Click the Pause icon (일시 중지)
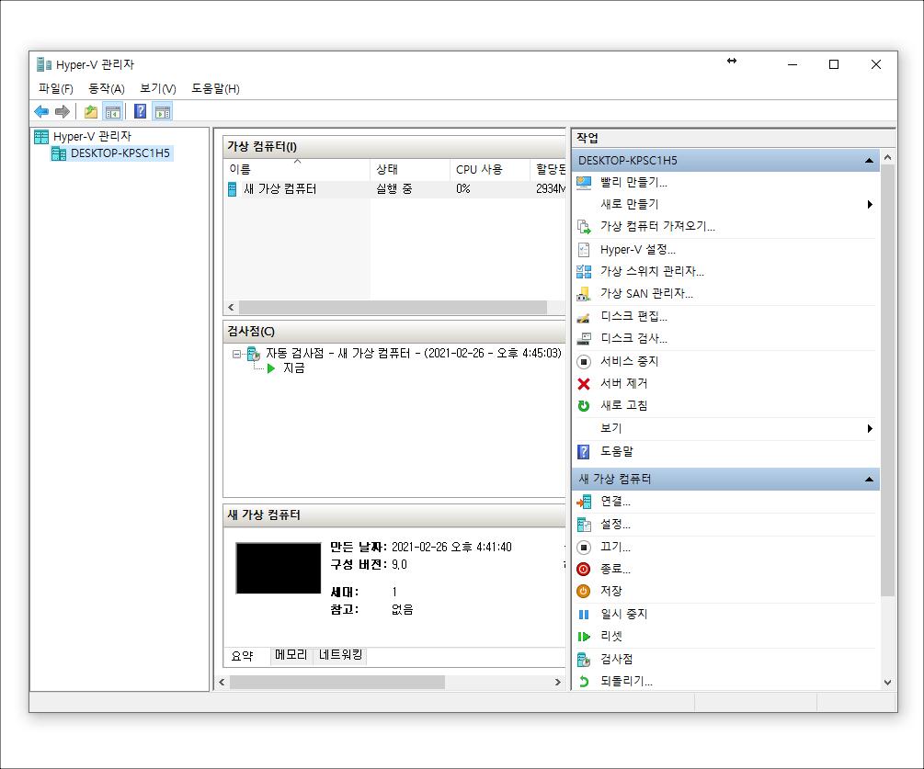The width and height of the screenshot is (924, 769). tap(584, 615)
